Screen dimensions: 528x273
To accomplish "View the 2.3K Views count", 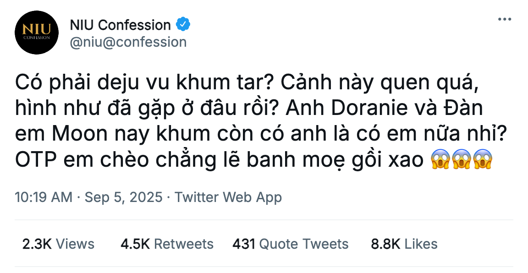I will (58, 244).
